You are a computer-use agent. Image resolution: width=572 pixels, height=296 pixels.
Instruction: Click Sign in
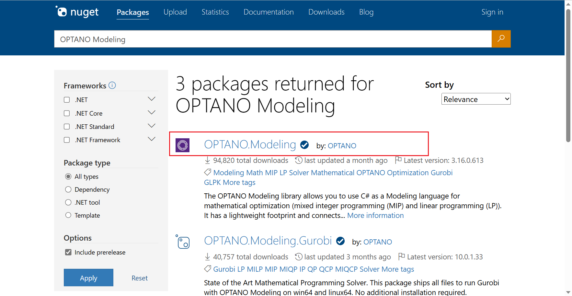pos(492,12)
